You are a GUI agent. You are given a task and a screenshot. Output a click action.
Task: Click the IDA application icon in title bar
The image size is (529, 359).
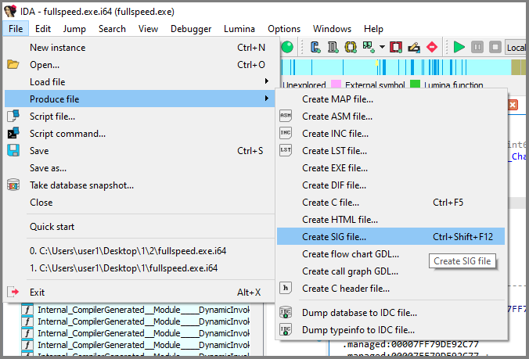pyautogui.click(x=10, y=11)
